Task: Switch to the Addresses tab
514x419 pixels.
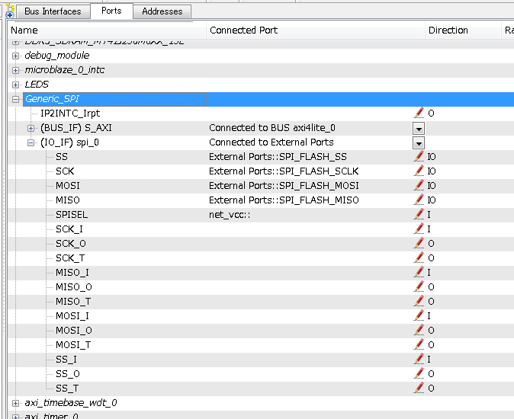Action: tap(162, 11)
